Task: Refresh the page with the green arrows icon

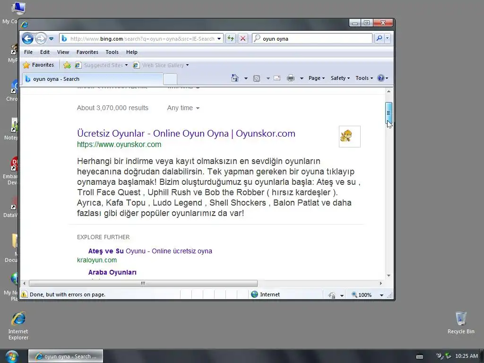Action: tap(230, 39)
